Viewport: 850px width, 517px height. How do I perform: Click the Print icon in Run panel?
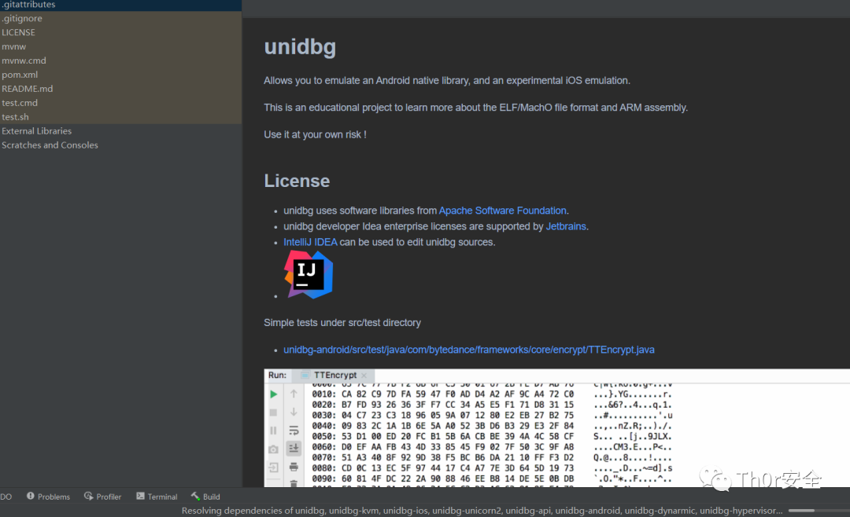(x=294, y=467)
